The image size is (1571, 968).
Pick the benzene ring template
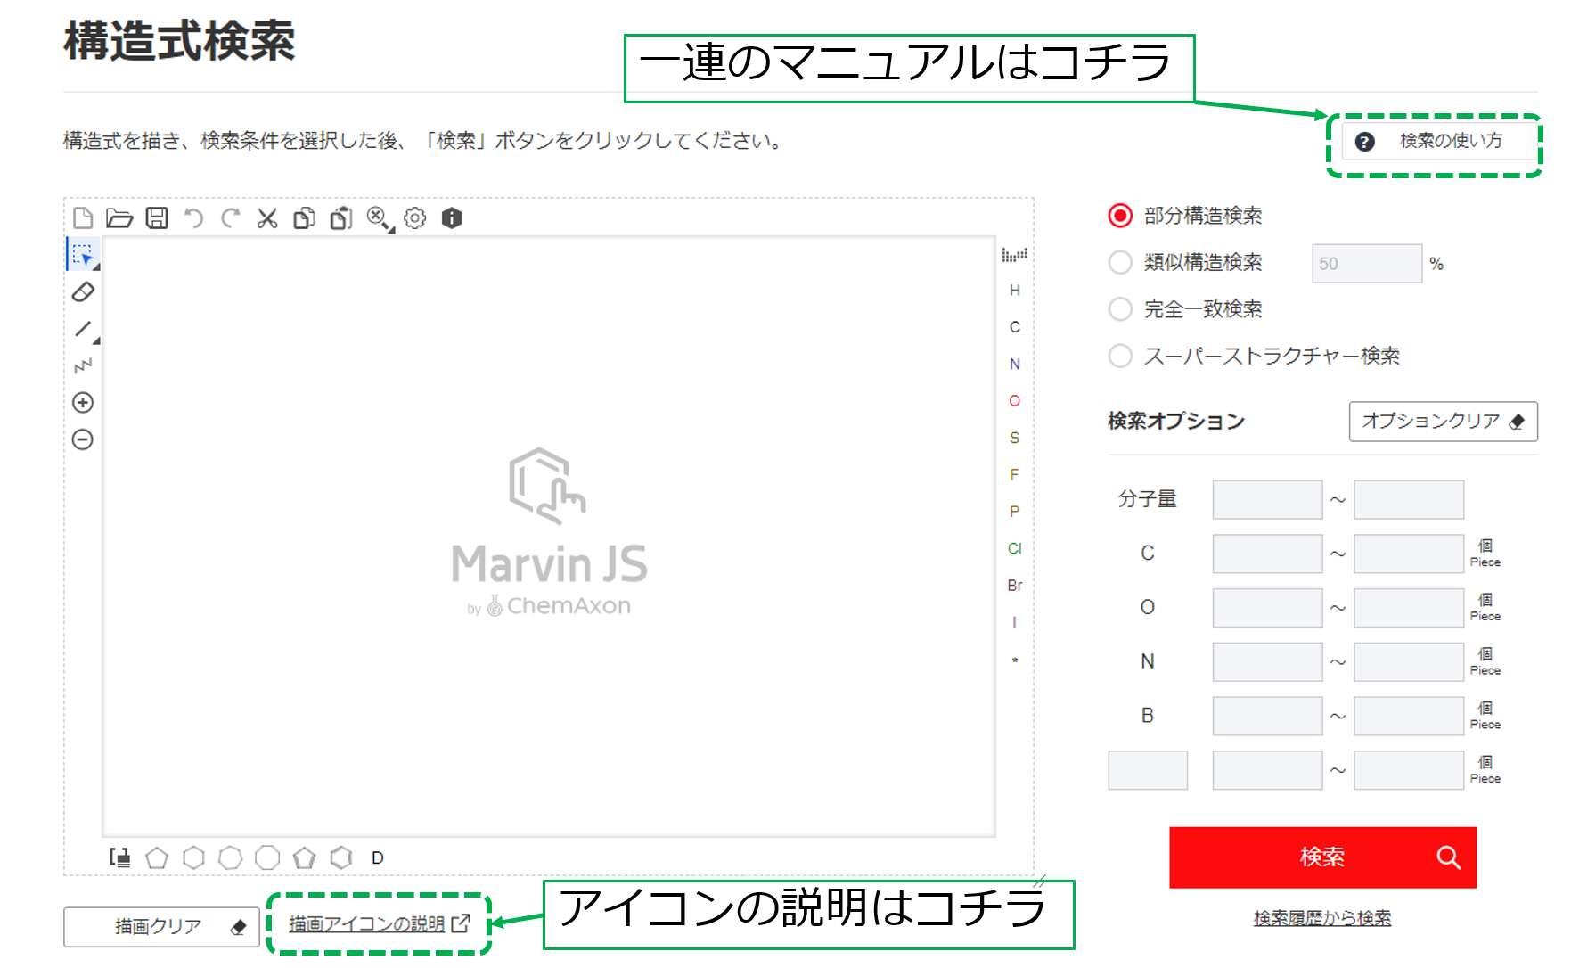pos(341,857)
